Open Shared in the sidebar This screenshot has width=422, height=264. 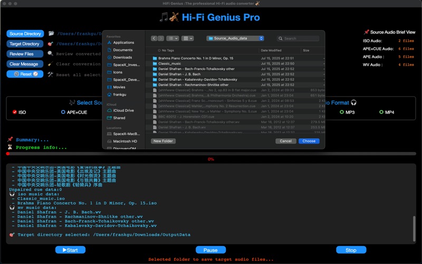pyautogui.click(x=119, y=118)
